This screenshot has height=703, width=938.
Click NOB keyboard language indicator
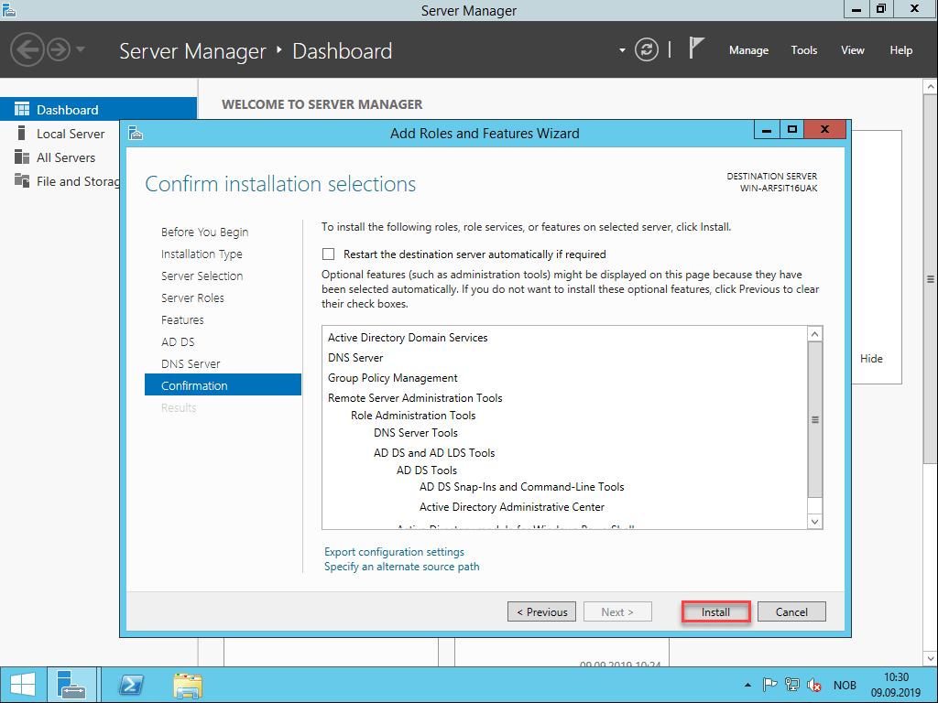tap(845, 685)
